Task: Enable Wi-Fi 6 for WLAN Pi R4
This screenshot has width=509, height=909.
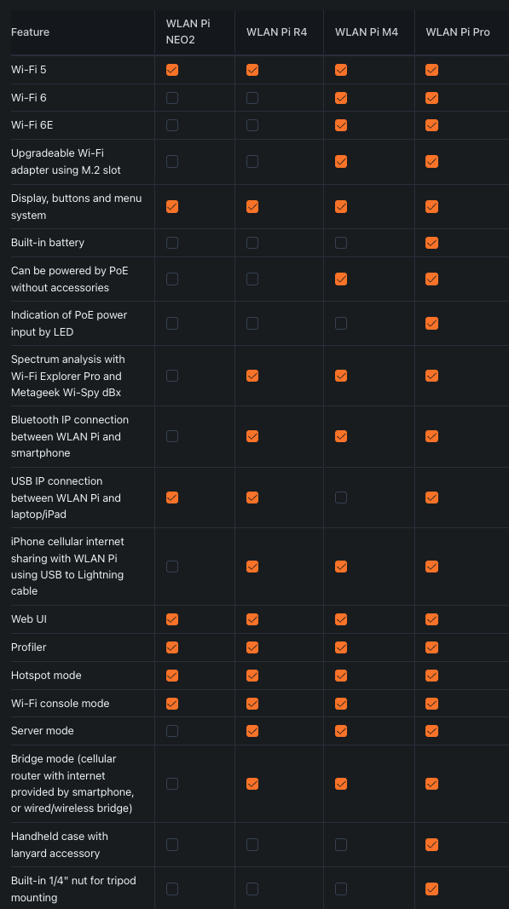Action: click(x=252, y=98)
